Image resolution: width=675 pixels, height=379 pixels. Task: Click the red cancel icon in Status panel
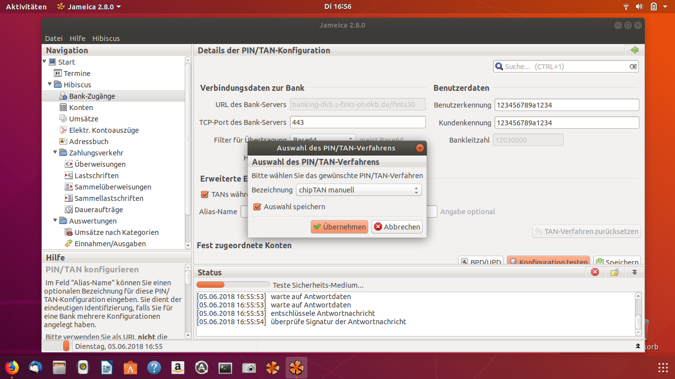(595, 272)
